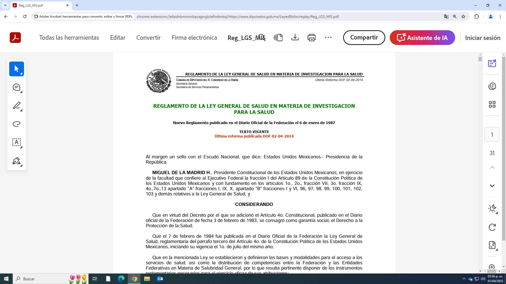
Task: Click the vertical document scrollbar thumb
Action: pos(480,59)
